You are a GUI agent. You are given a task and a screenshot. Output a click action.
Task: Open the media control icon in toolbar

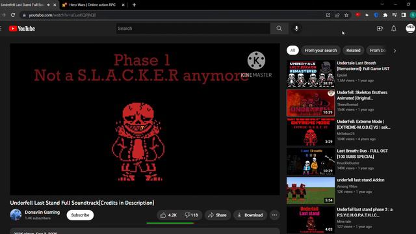click(x=395, y=15)
